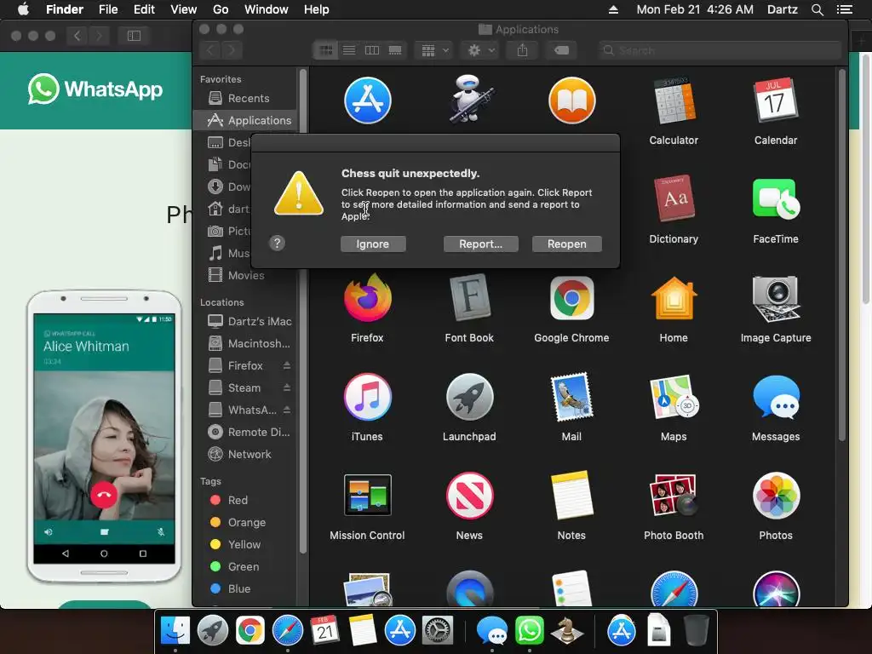The height and width of the screenshot is (654, 872).
Task: Open the Font Book app
Action: click(x=469, y=298)
